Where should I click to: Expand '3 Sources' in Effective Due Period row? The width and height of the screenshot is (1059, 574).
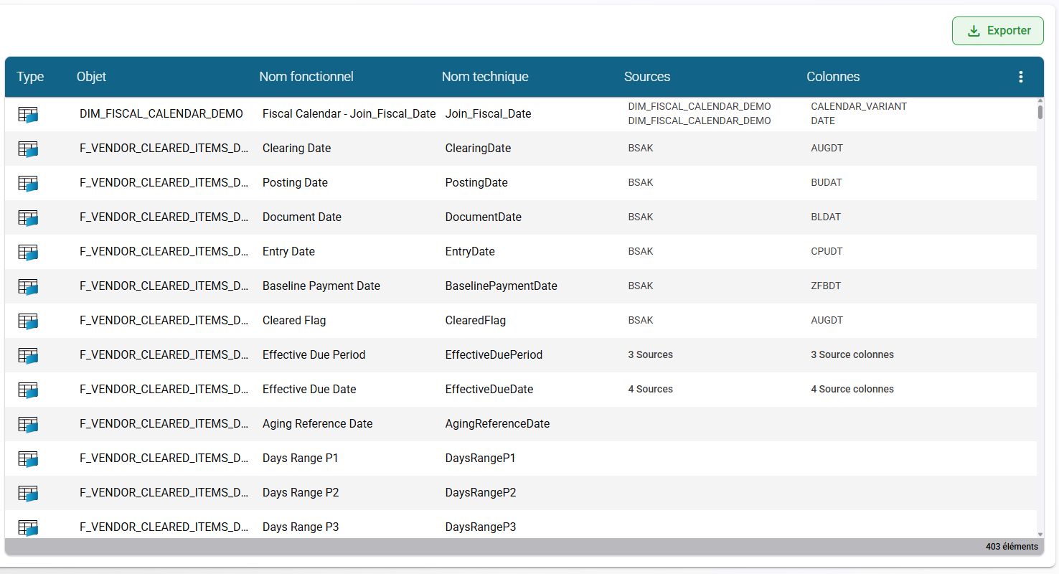point(651,354)
